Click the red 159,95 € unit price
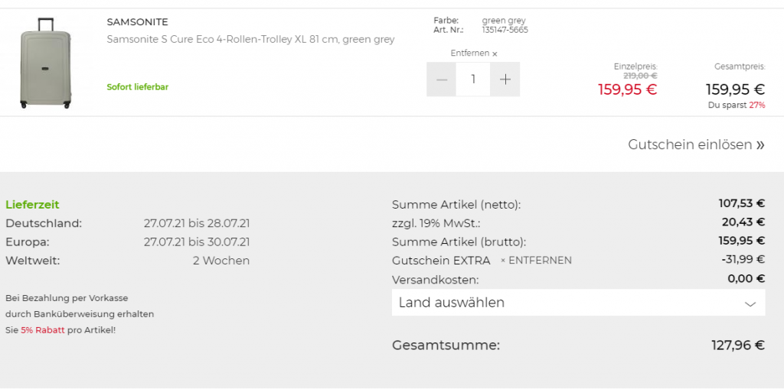 tap(627, 89)
